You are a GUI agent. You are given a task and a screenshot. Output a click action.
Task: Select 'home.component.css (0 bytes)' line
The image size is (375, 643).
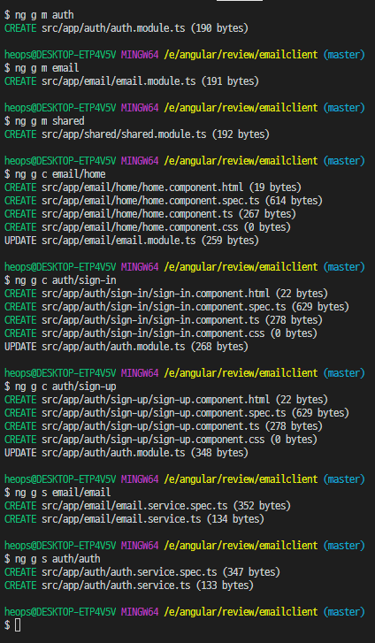pyautogui.click(x=148, y=226)
